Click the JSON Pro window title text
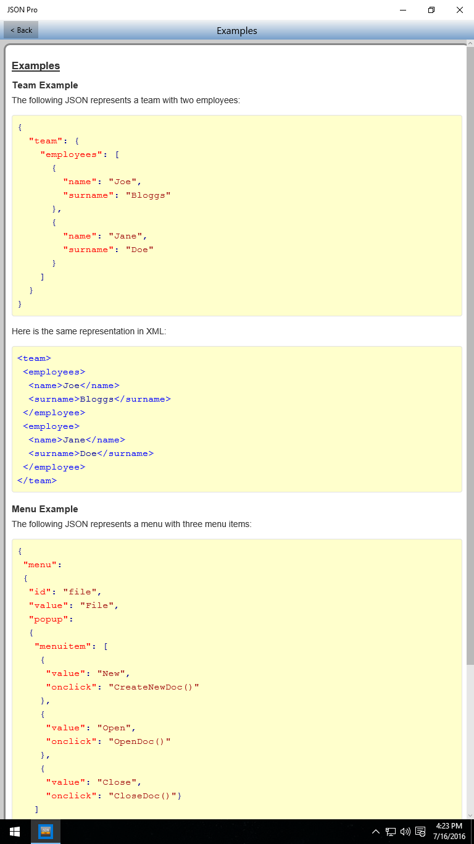This screenshot has height=844, width=474. click(22, 10)
